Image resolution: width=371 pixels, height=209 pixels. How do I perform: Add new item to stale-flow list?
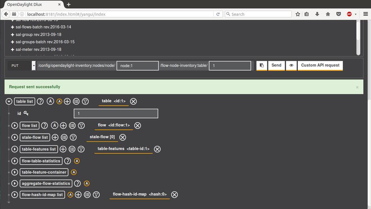click(55, 137)
